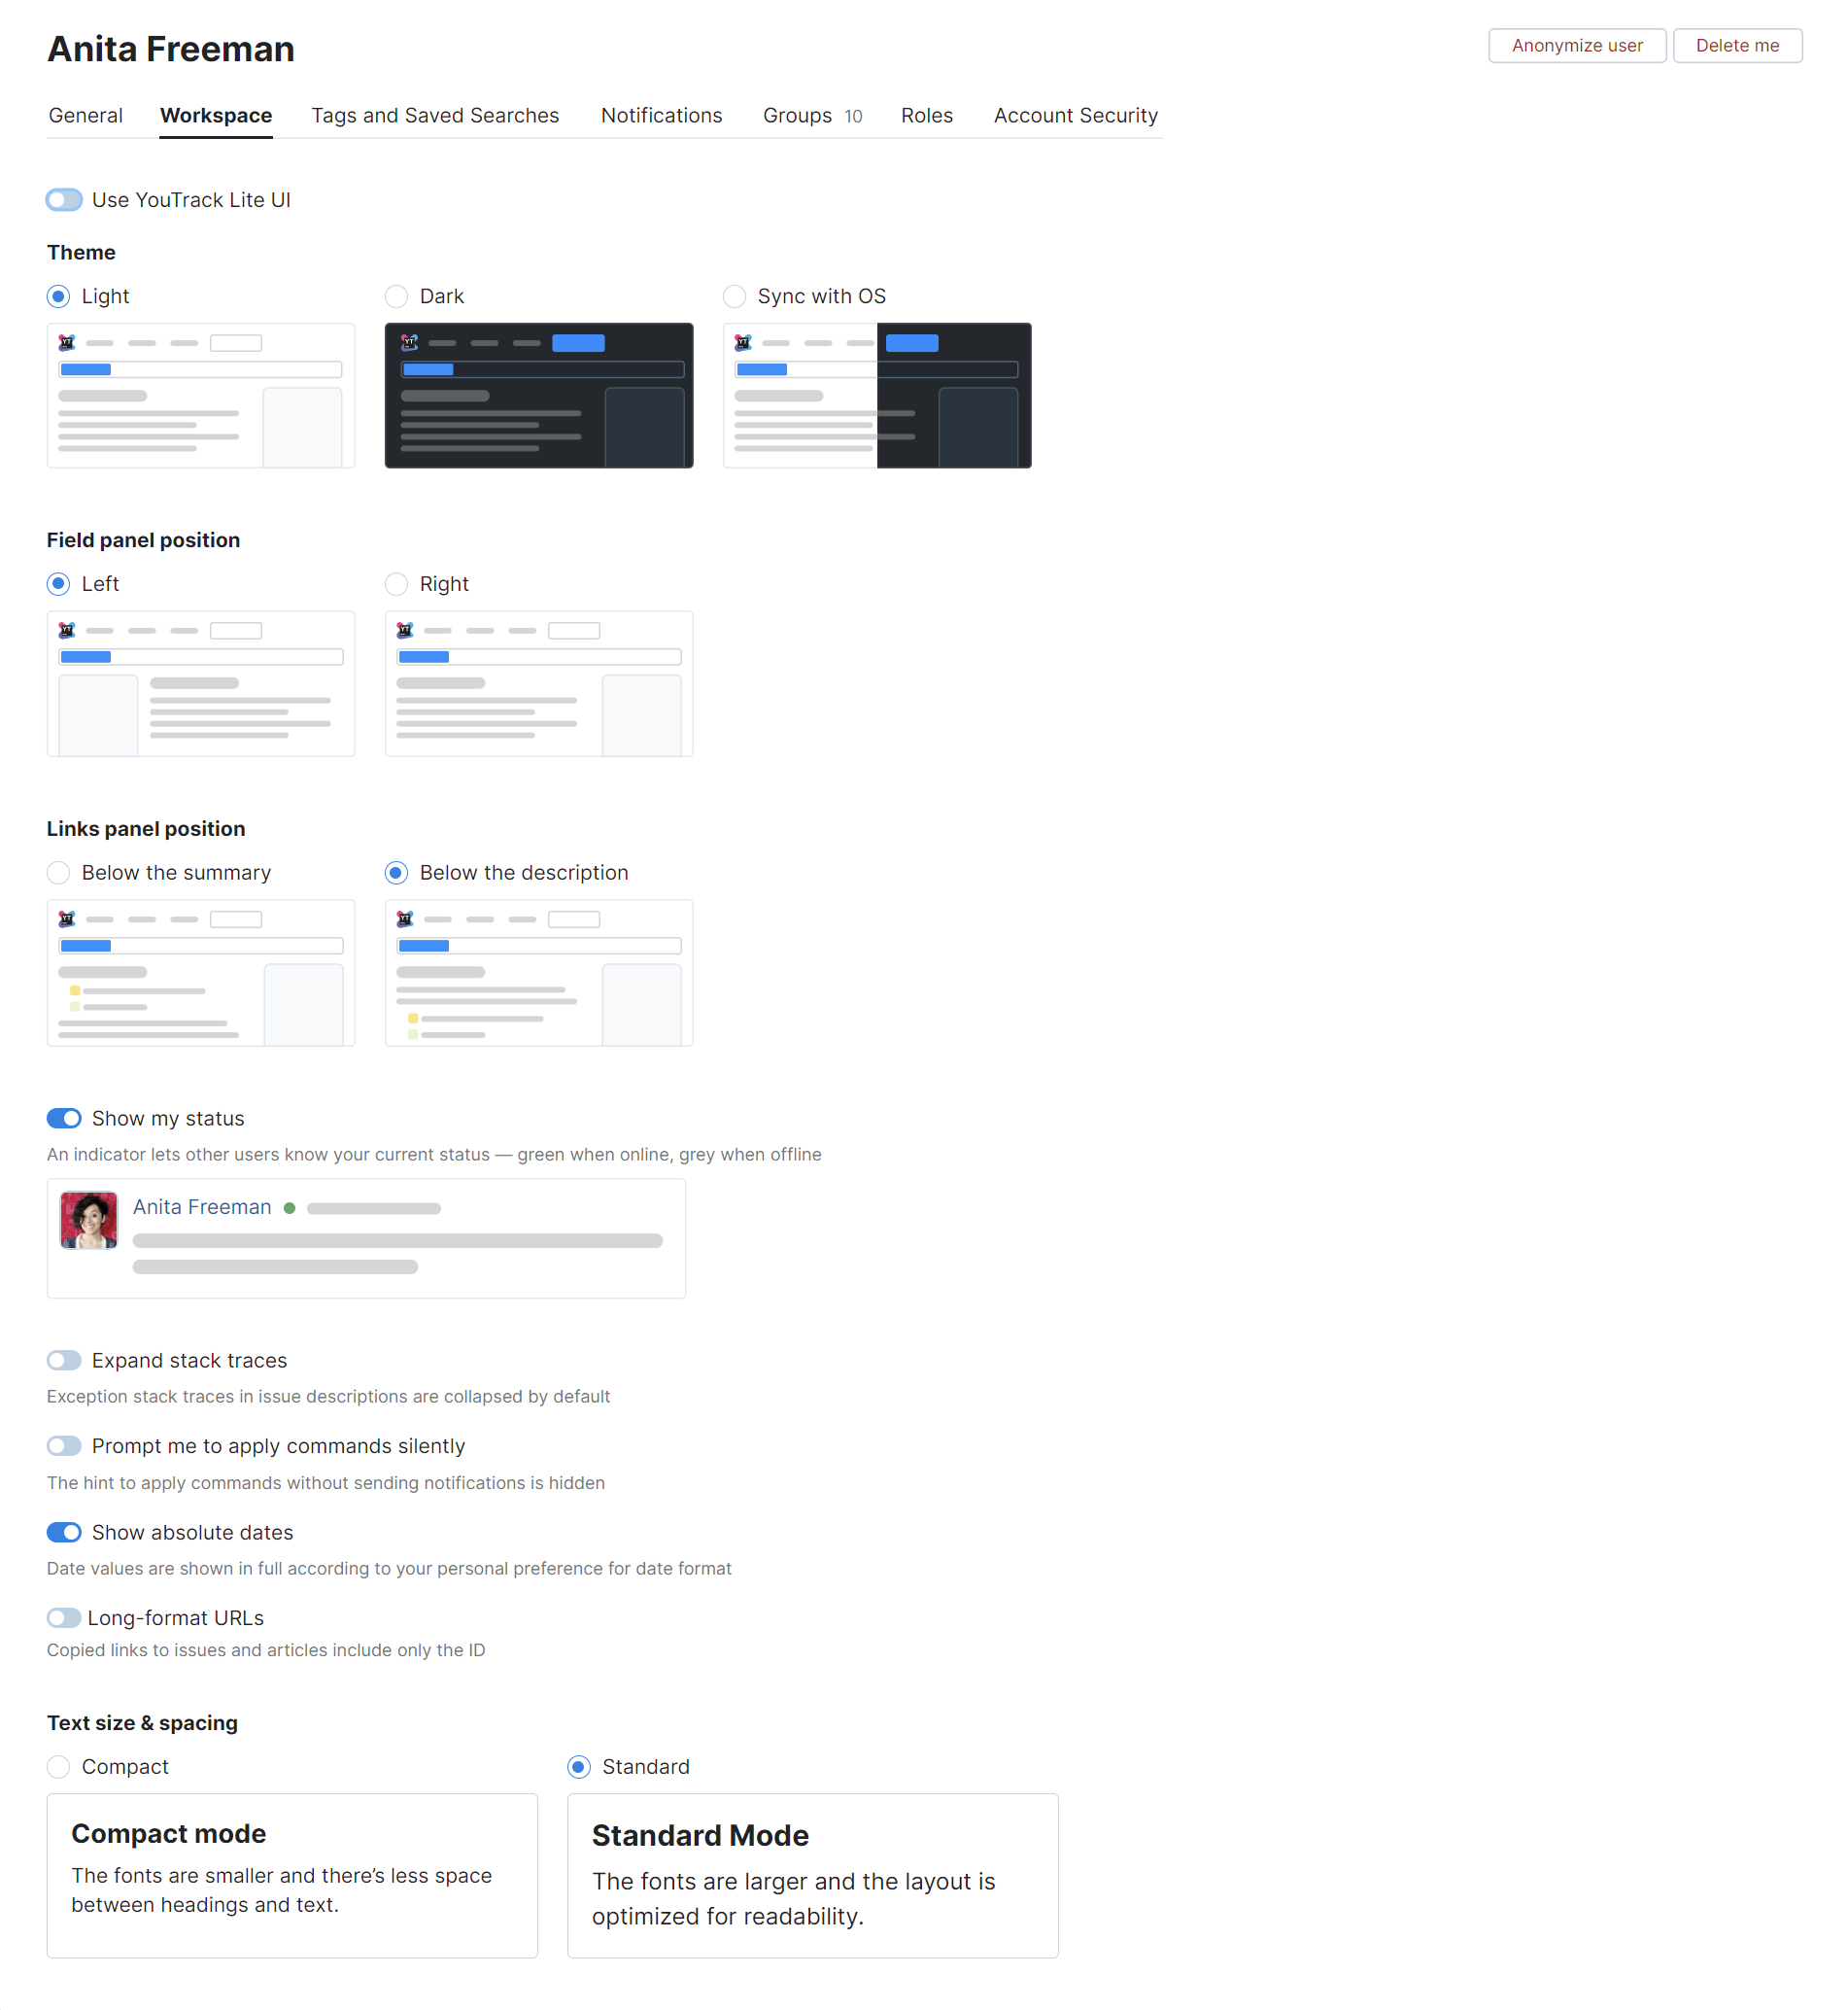
Task: Click the Light theme preview thumbnail
Action: pyautogui.click(x=201, y=396)
